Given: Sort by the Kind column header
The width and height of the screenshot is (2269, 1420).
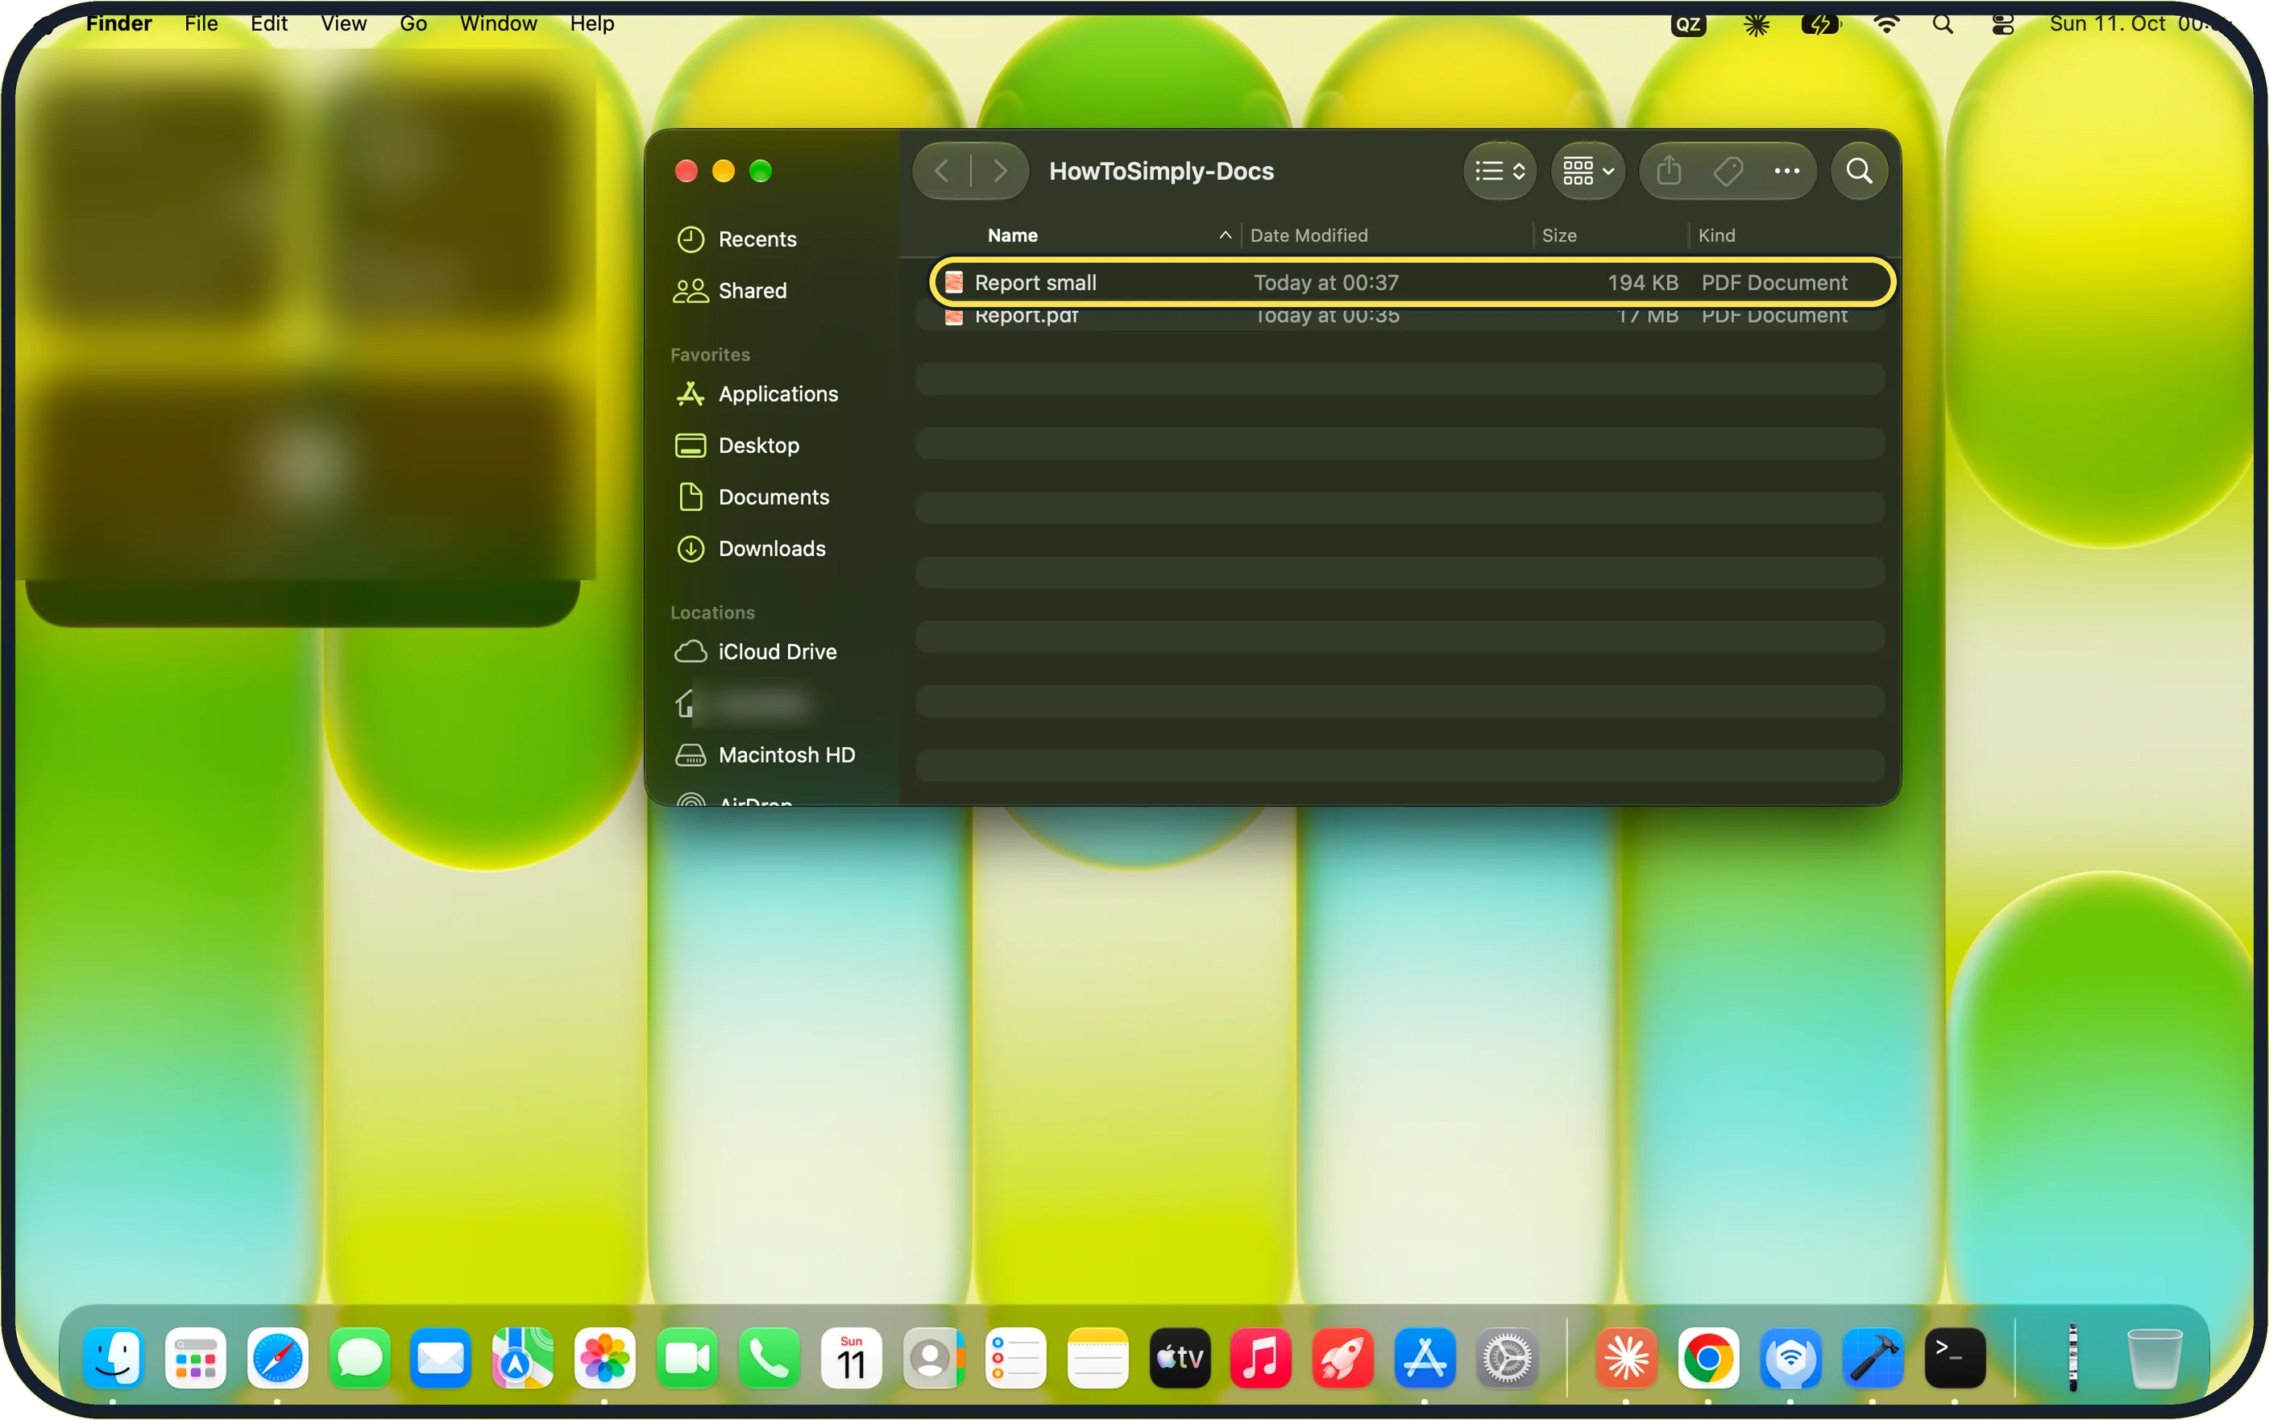Looking at the screenshot, I should tap(1716, 236).
